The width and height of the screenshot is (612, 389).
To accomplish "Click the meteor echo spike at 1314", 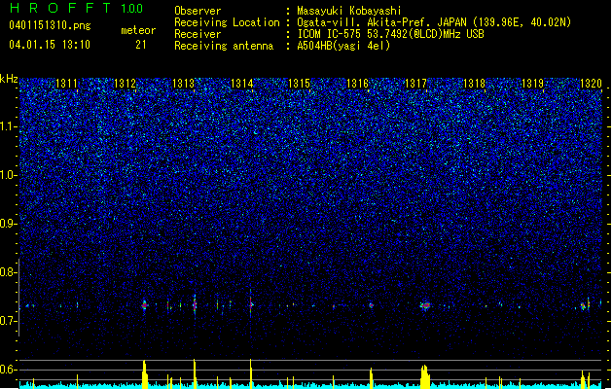I will (x=251, y=304).
